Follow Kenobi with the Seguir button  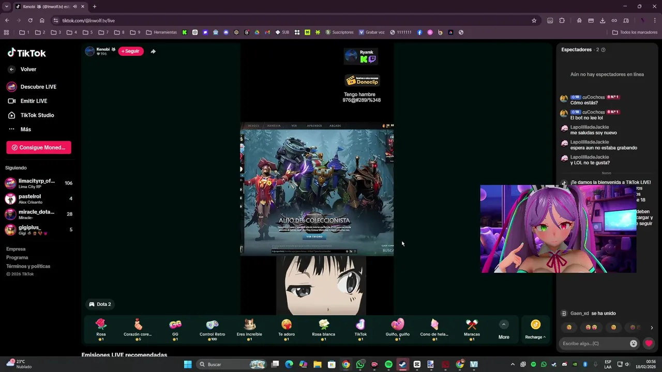click(131, 51)
